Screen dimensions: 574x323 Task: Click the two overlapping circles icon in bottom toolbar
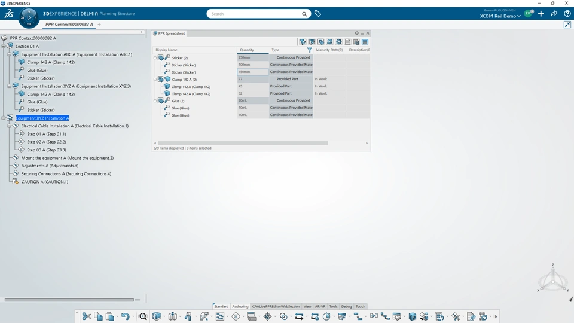(x=283, y=316)
